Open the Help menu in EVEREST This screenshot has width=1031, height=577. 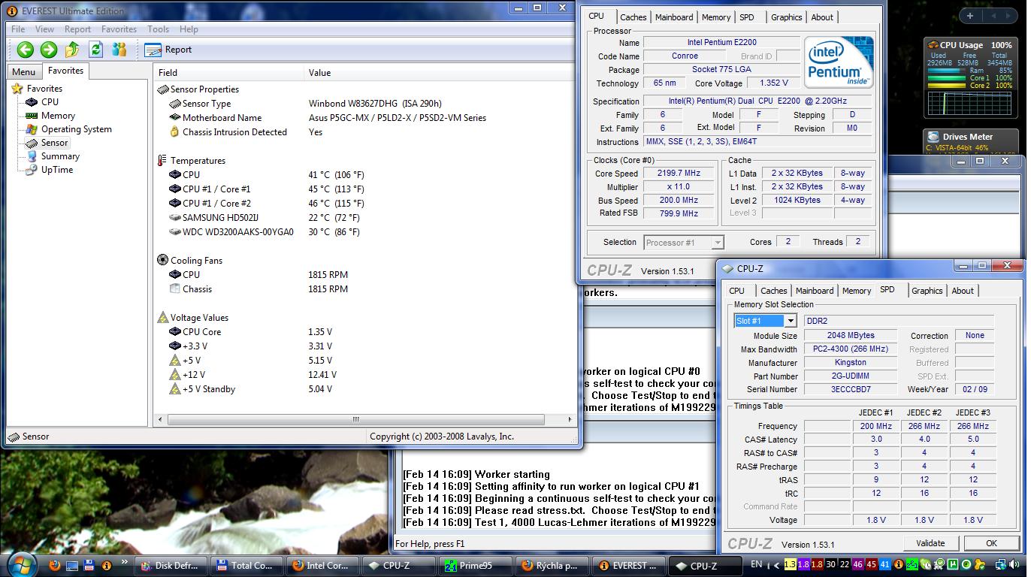click(189, 29)
